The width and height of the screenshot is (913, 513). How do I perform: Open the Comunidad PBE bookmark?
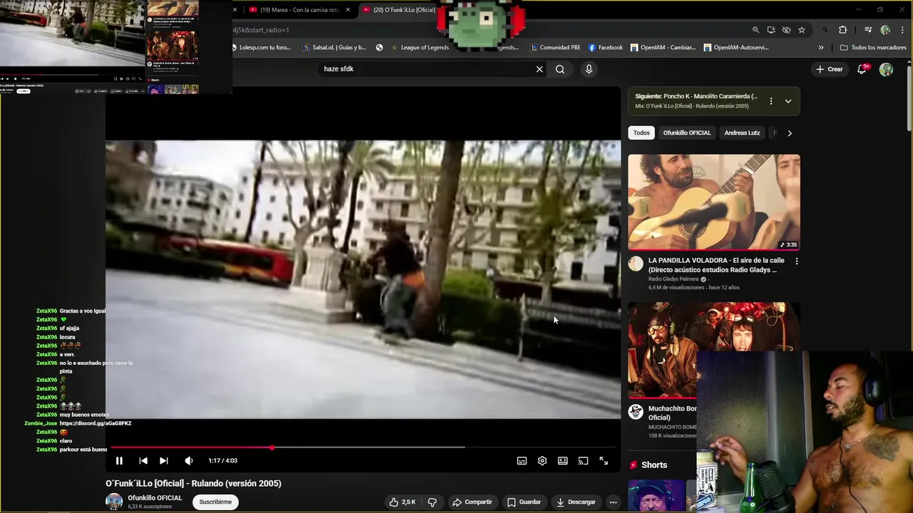(555, 48)
